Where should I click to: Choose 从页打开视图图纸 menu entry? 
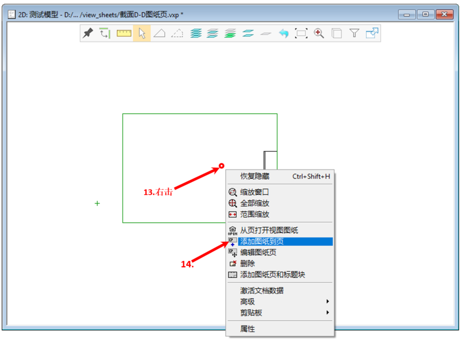pos(280,230)
